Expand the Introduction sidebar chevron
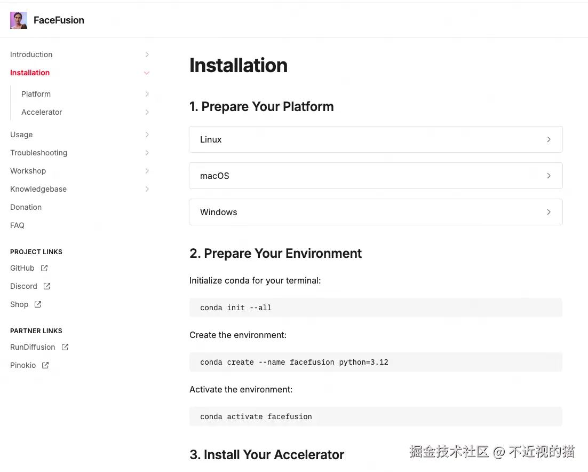 click(x=147, y=54)
